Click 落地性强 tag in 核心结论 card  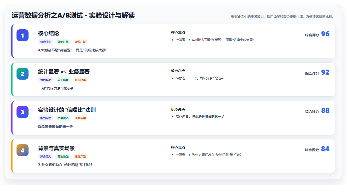coord(63,42)
